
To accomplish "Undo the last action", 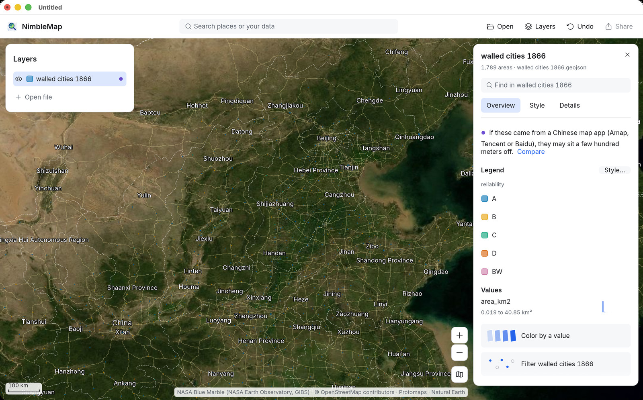I will (x=580, y=27).
